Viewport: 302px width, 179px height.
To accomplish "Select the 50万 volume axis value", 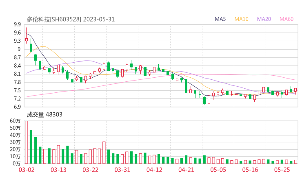I will (15, 128).
